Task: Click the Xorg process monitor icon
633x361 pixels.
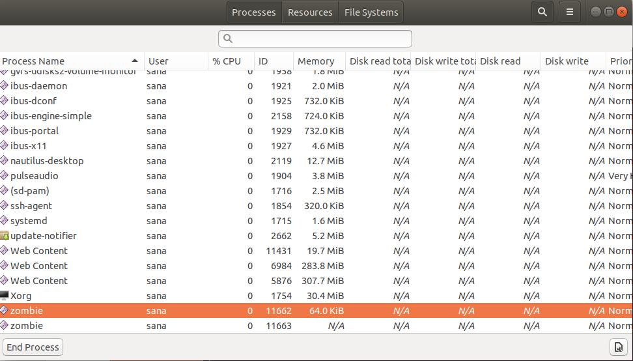Action: (5, 296)
